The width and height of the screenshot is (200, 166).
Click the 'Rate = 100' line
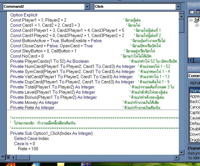pyautogui.click(x=28, y=149)
